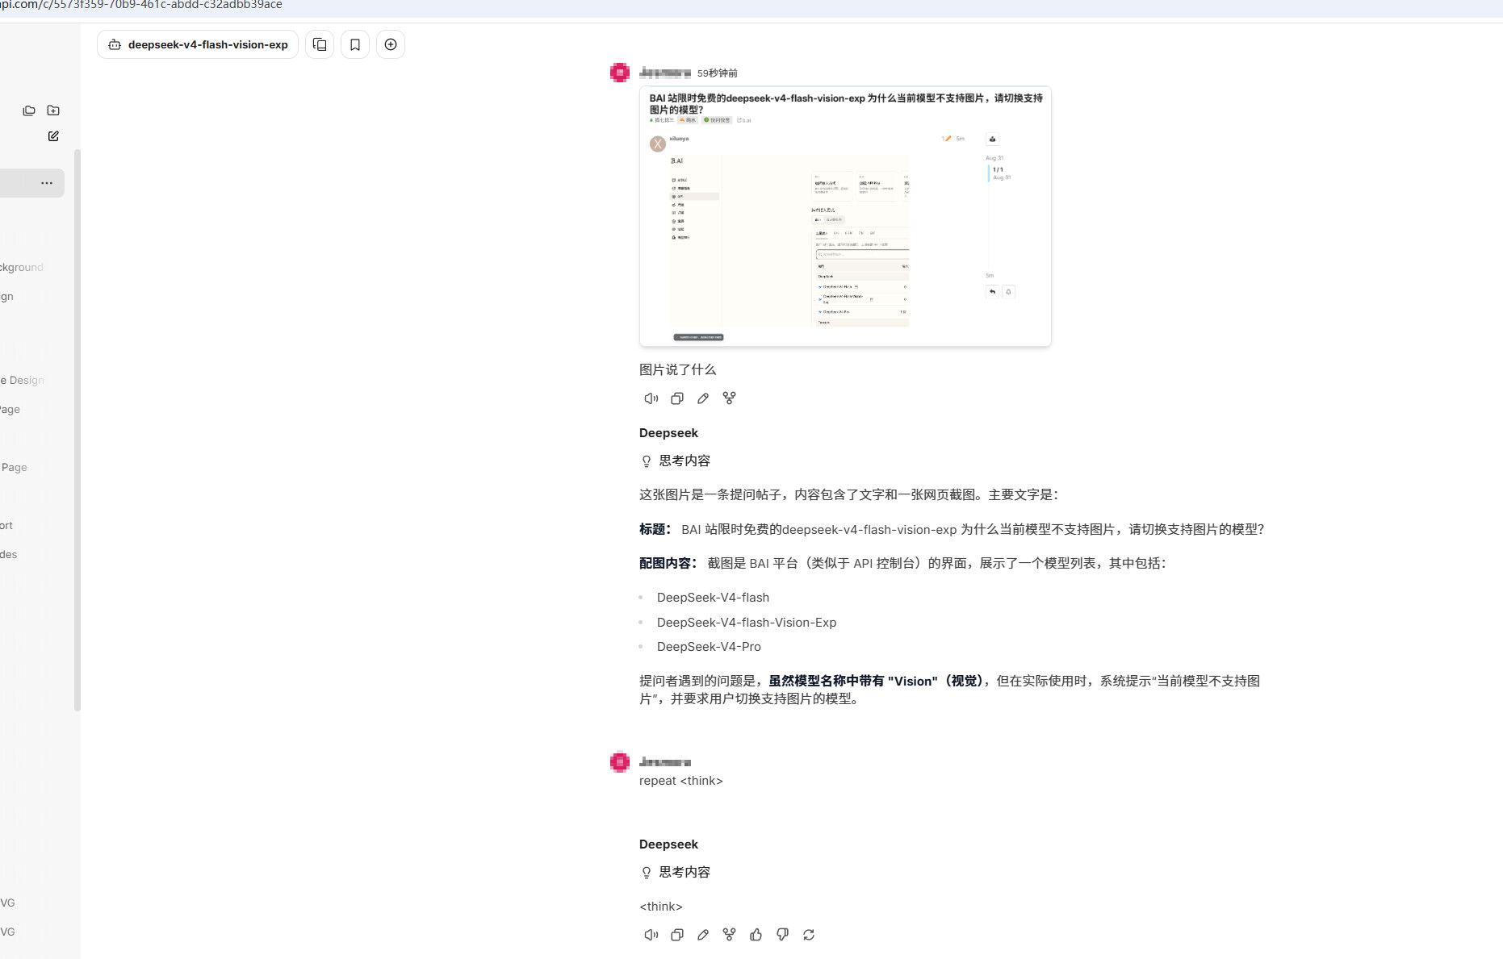Click the circled plus icon in the top toolbar
Image resolution: width=1503 pixels, height=959 pixels.
391,44
